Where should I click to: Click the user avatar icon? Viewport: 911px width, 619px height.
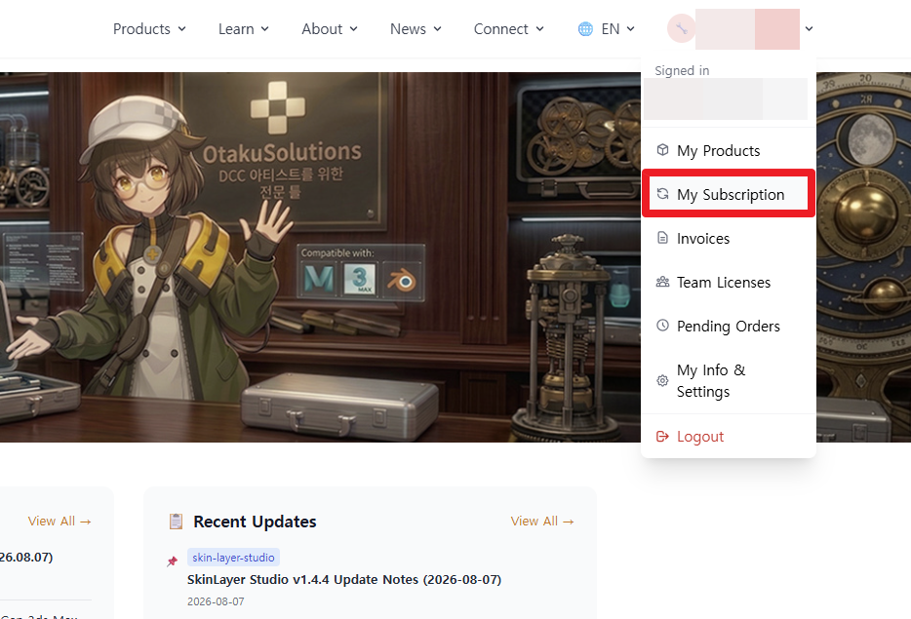click(x=682, y=28)
